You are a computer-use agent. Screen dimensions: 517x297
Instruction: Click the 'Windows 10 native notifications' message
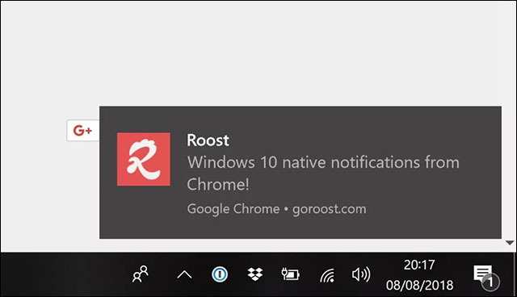(x=323, y=173)
